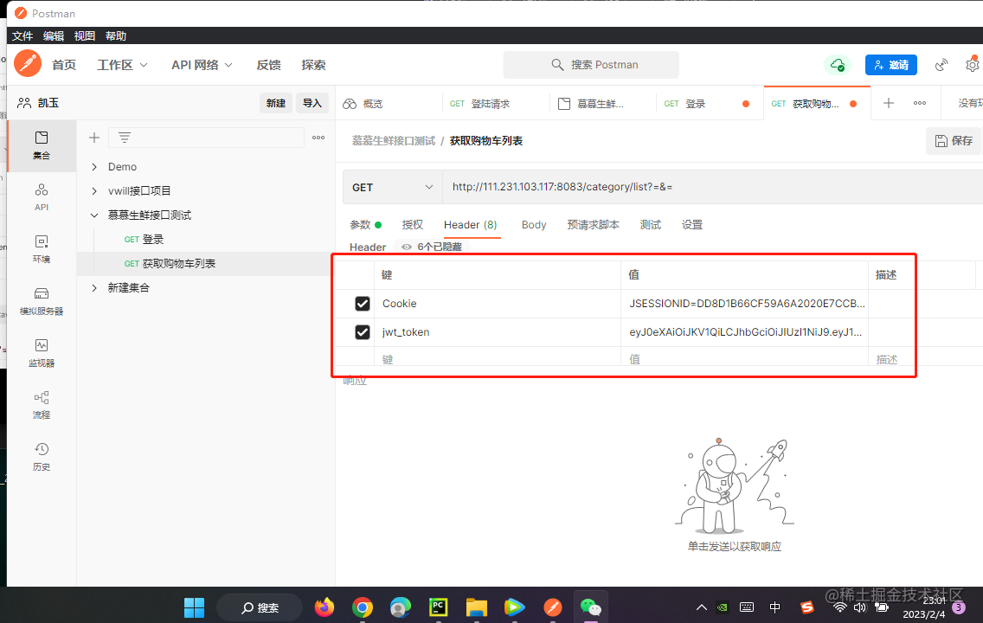Open collections panel three-dot options menu
The height and width of the screenshot is (623, 983).
318,138
